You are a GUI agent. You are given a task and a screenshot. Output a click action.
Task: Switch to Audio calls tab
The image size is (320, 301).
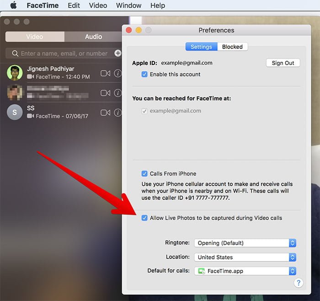pyautogui.click(x=93, y=37)
